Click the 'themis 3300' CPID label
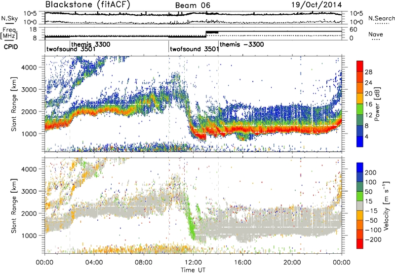This screenshot has height=273, width=395. tap(91, 44)
